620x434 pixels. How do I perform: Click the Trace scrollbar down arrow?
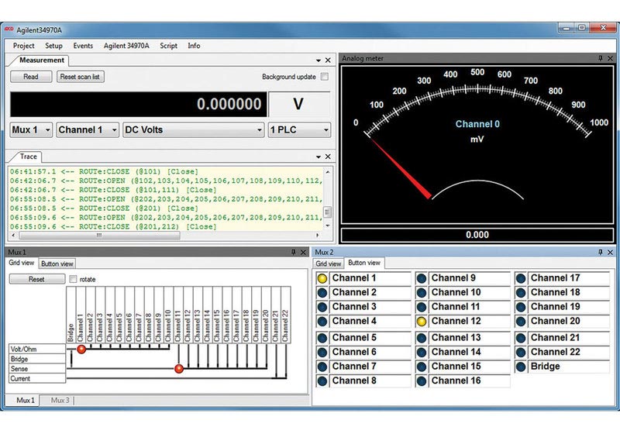point(327,226)
